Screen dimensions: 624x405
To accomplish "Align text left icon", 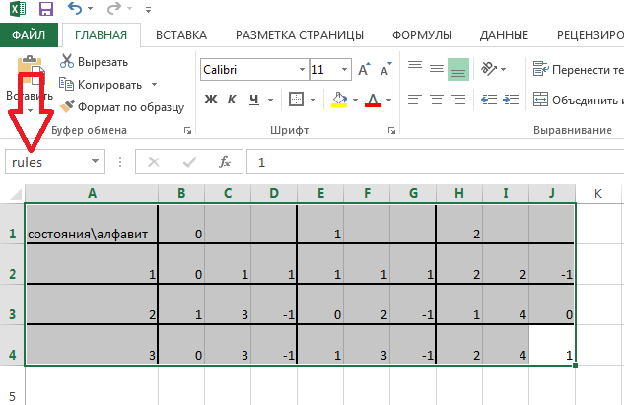I will (415, 100).
